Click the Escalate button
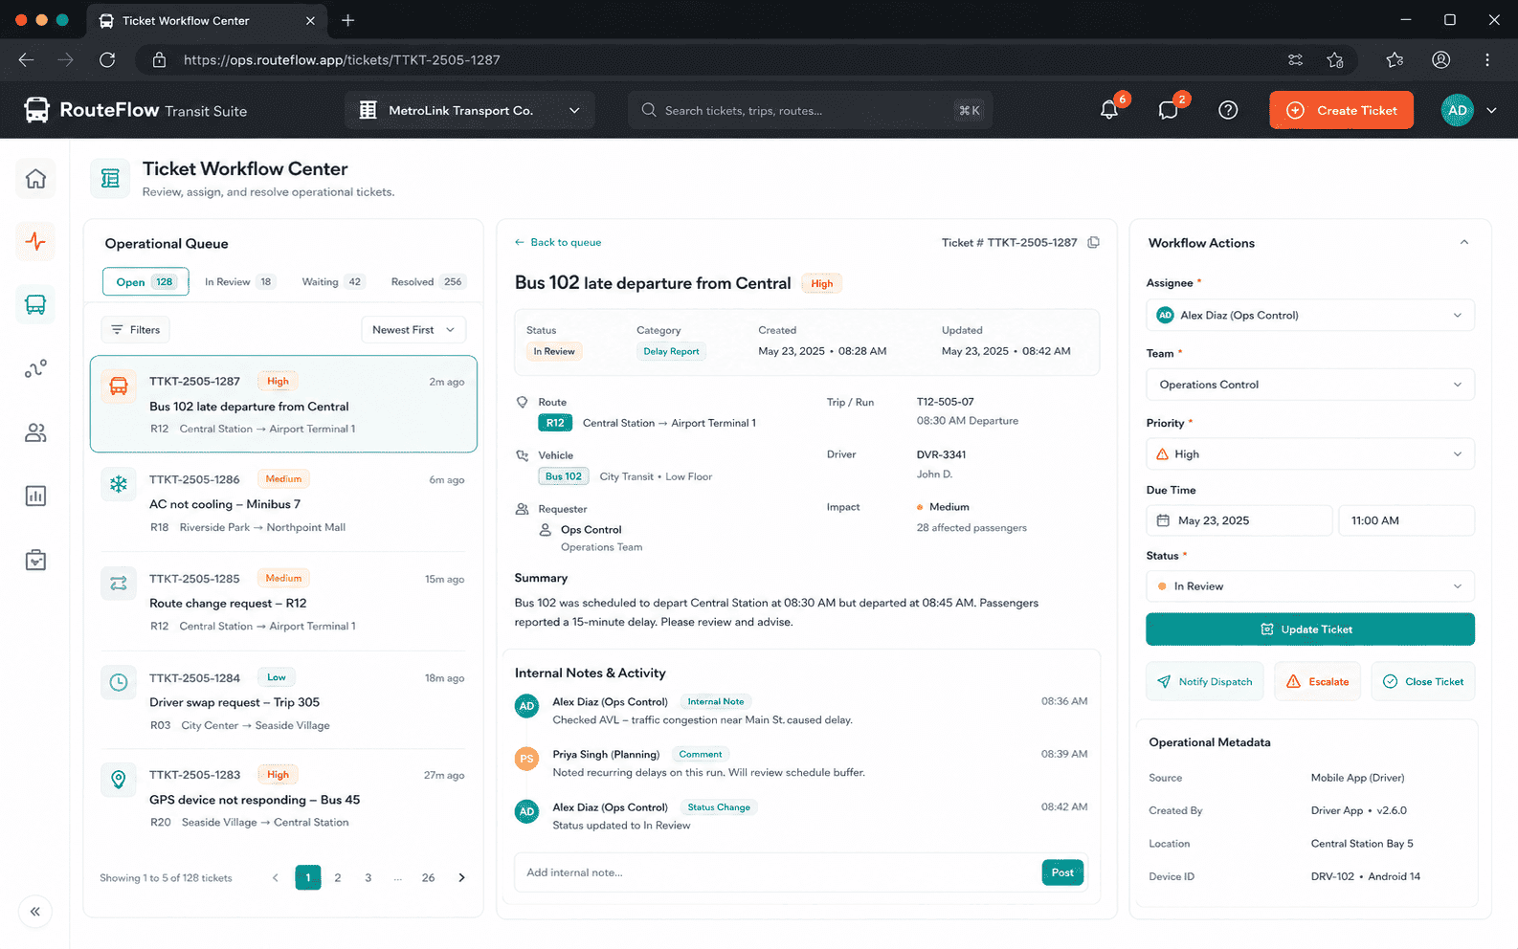 point(1317,681)
